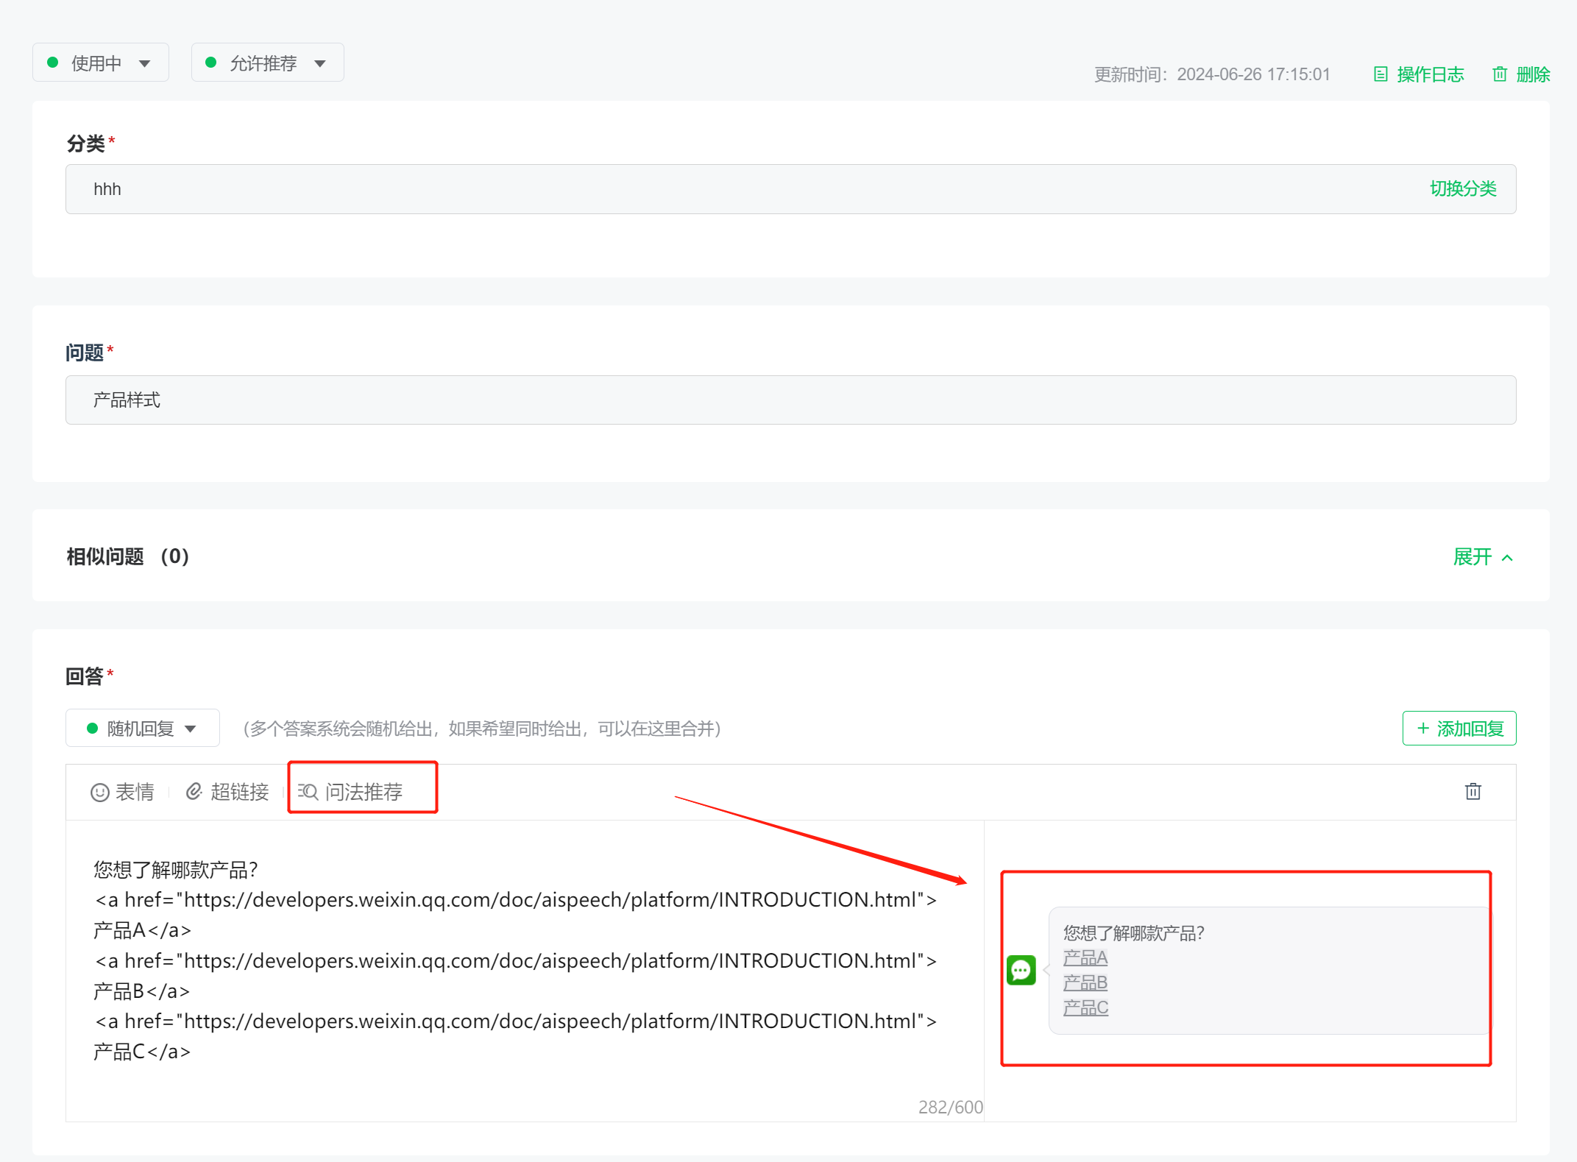Click the 问题 field containing 产品样式
This screenshot has width=1577, height=1162.
pyautogui.click(x=790, y=400)
